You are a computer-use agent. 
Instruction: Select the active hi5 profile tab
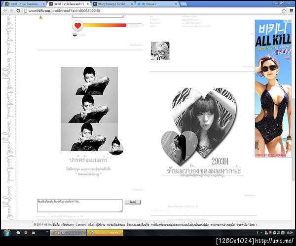tap(69, 4)
